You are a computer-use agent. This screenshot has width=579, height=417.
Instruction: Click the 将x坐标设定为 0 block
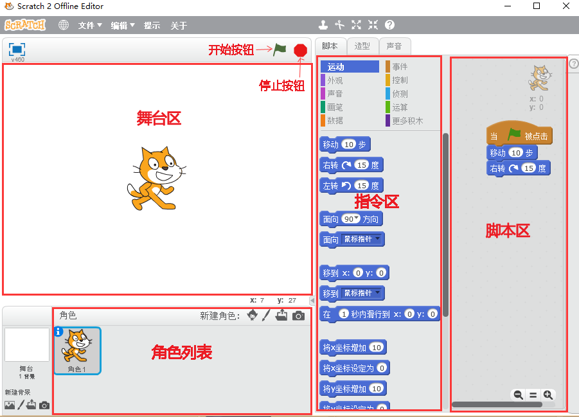(355, 368)
